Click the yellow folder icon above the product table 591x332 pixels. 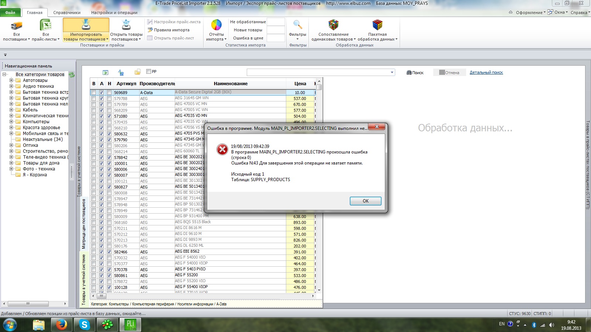click(x=137, y=72)
